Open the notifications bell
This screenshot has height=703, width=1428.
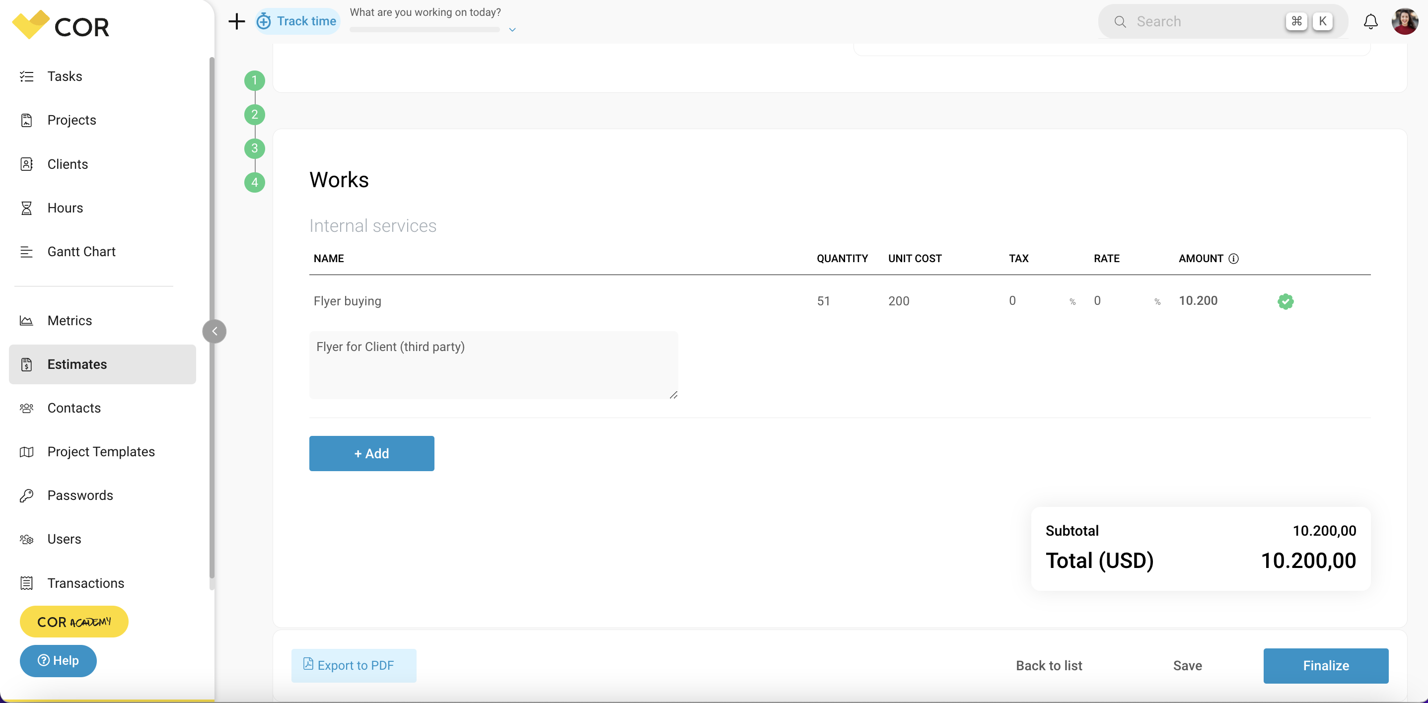pos(1370,22)
